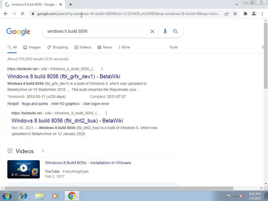Open Windows 8 Build 8056 Installation in VMware link

coord(88,163)
